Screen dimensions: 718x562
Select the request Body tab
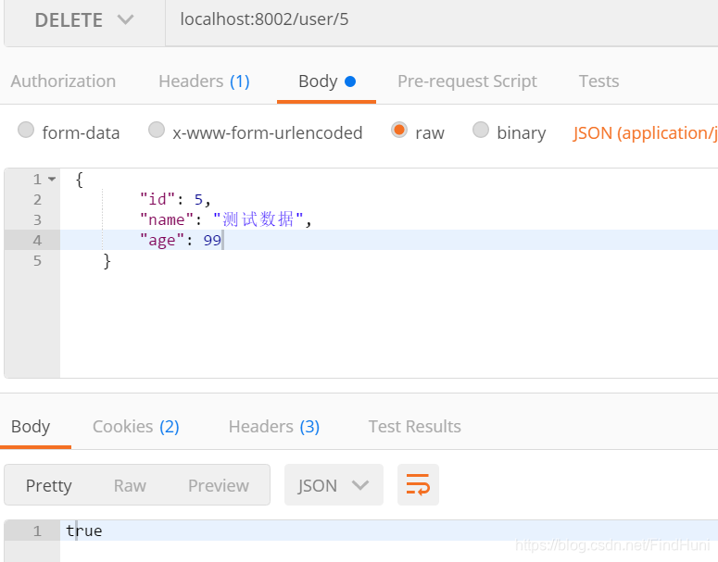(326, 81)
